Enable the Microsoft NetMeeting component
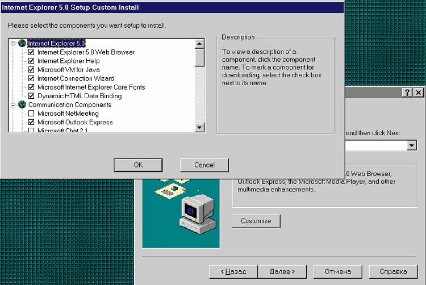The image size is (426, 285). click(31, 113)
